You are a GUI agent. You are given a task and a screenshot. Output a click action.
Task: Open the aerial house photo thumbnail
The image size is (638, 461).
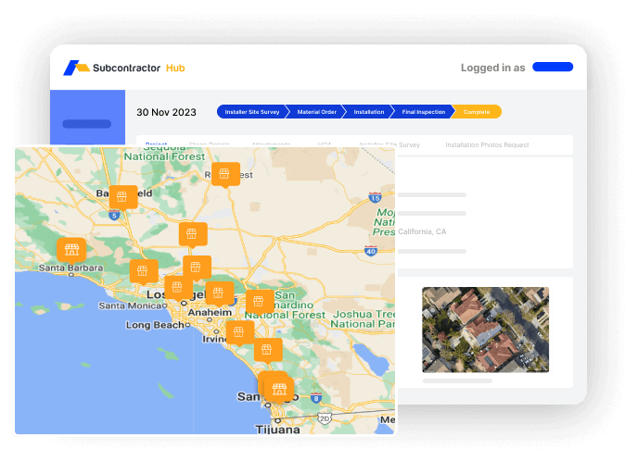485,329
